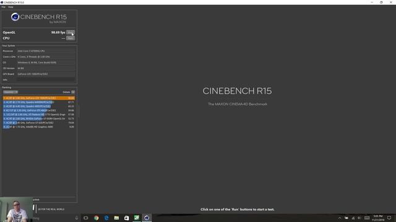Image resolution: width=396 pixels, height=222 pixels.
Task: Click the Info text field in Your System
Action: (x=46, y=80)
